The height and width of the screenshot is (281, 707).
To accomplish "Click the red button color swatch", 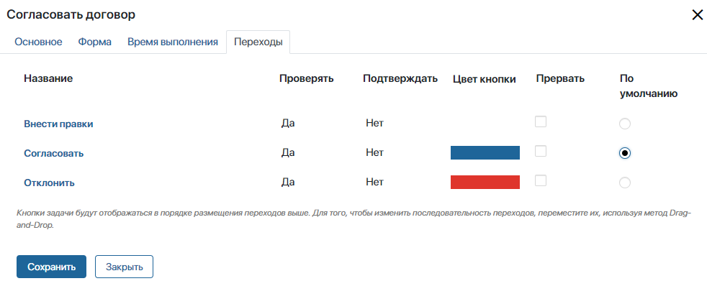I will 485,182.
